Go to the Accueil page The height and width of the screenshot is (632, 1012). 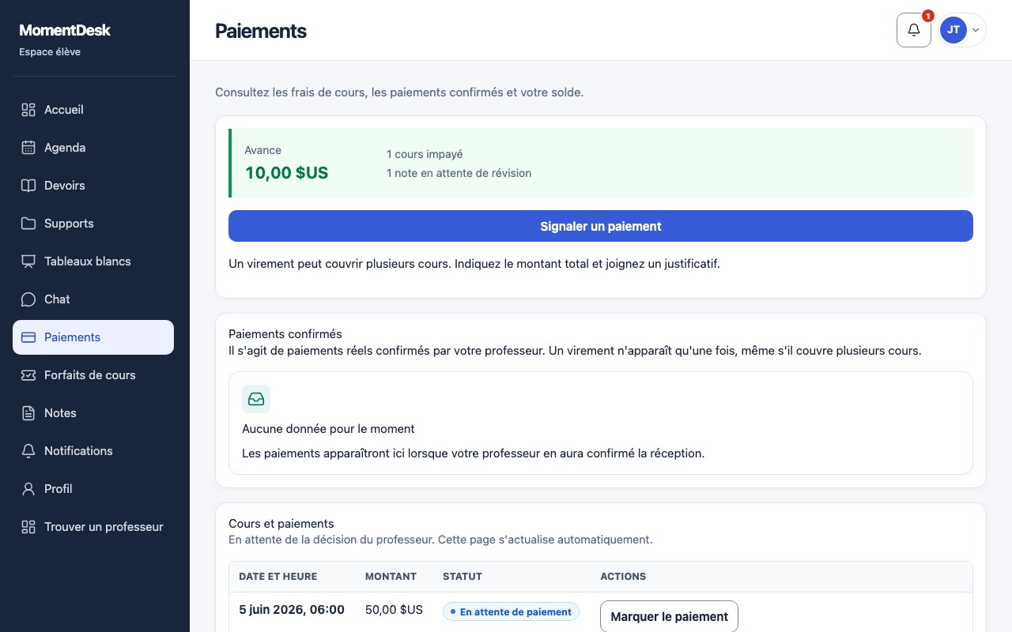[93, 110]
